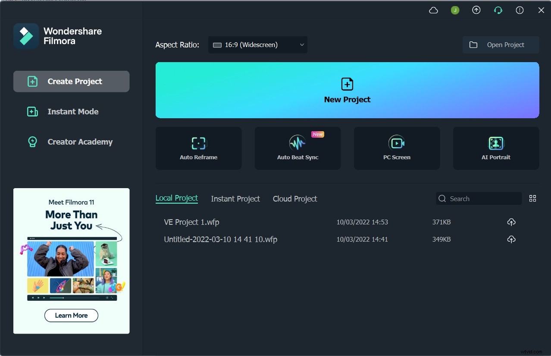Image resolution: width=551 pixels, height=356 pixels.
Task: Switch to the Cloud Project tab
Action: [x=295, y=199]
